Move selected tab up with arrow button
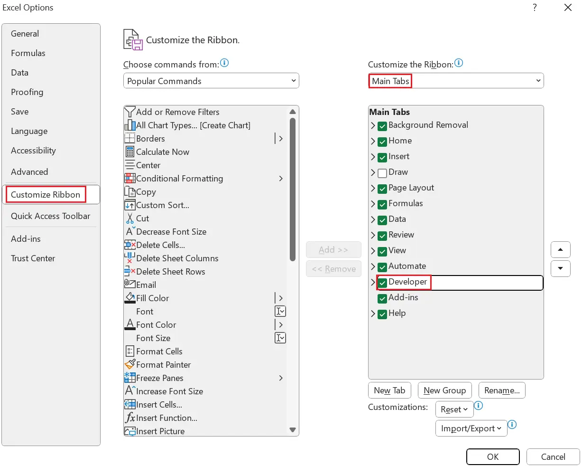 coord(560,250)
